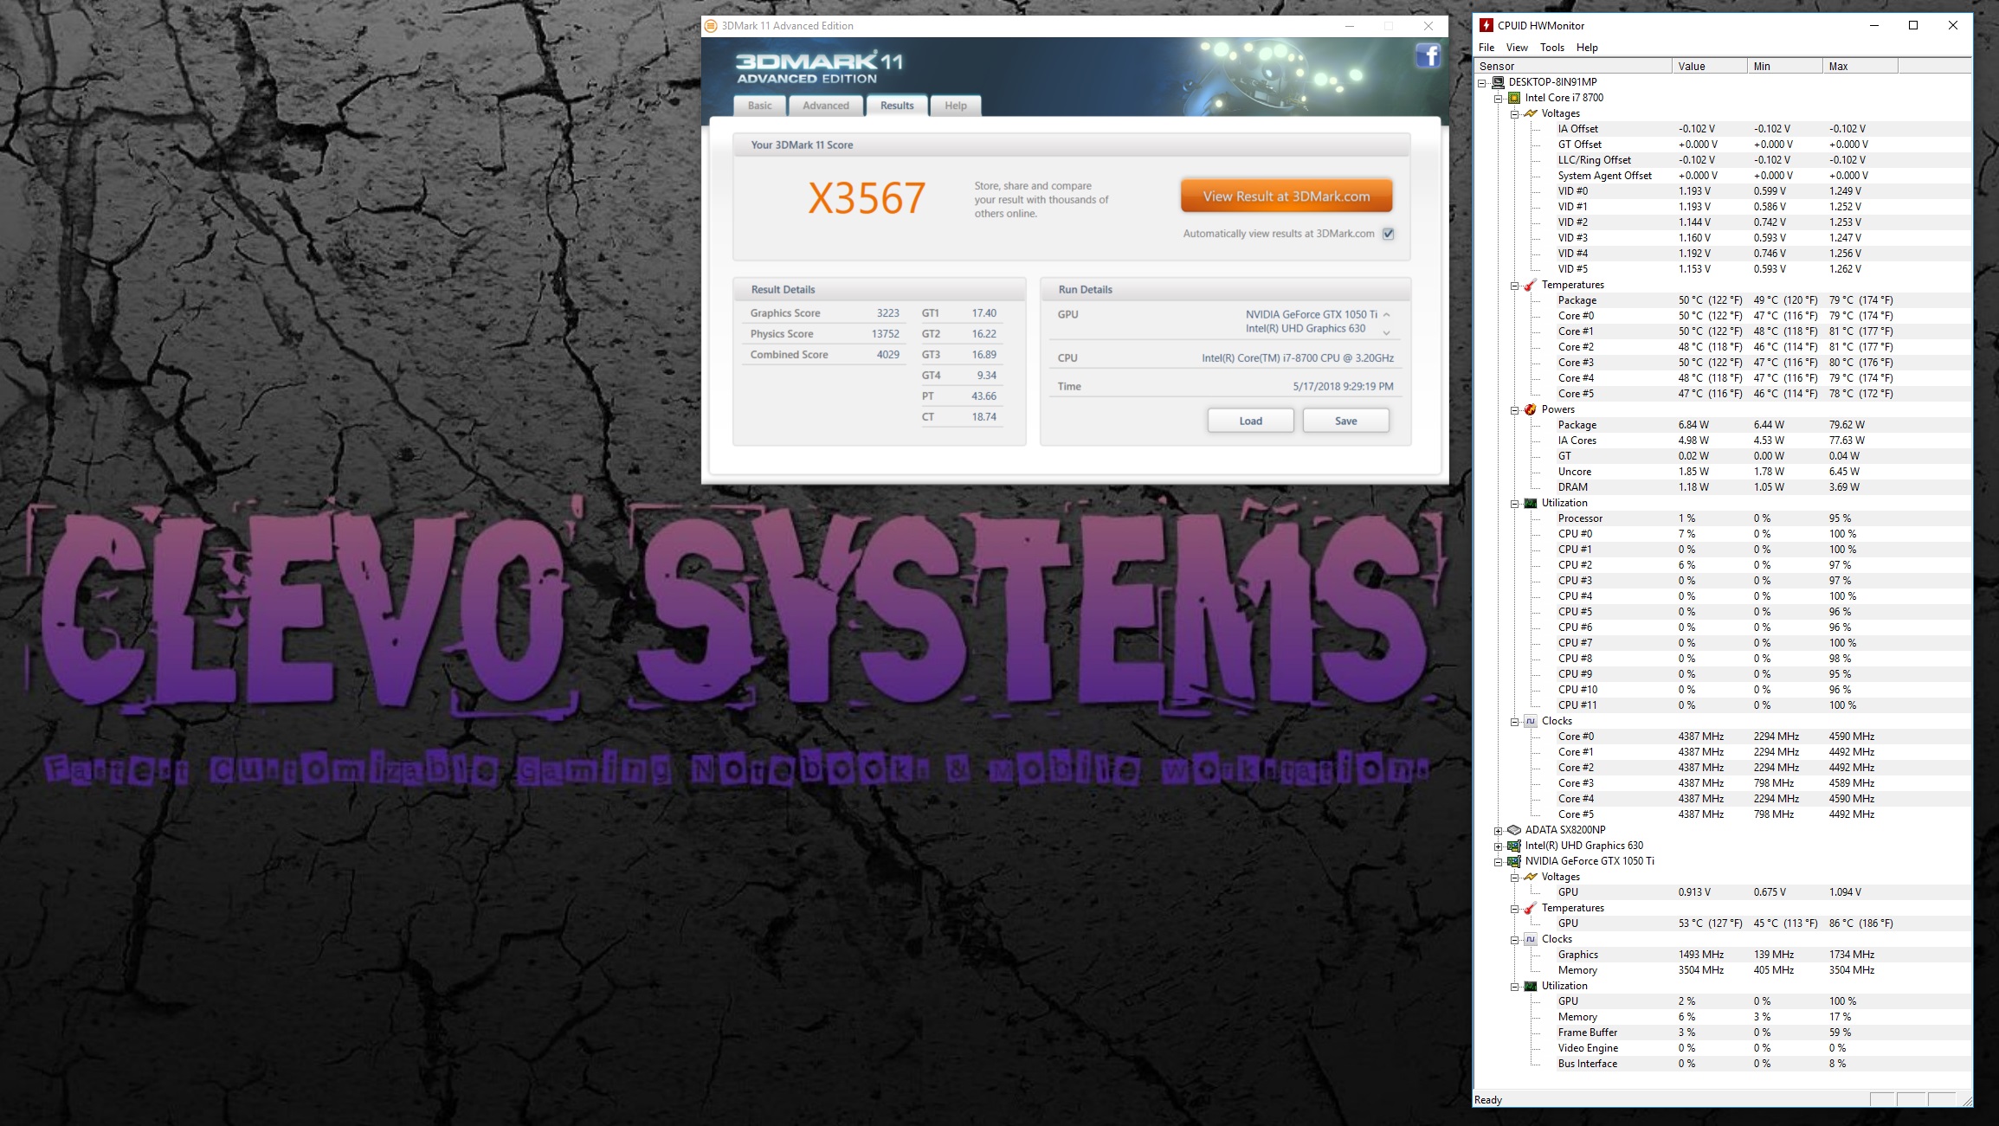Open the File menu in HWMonitor
The width and height of the screenshot is (1999, 1126).
pos(1486,48)
